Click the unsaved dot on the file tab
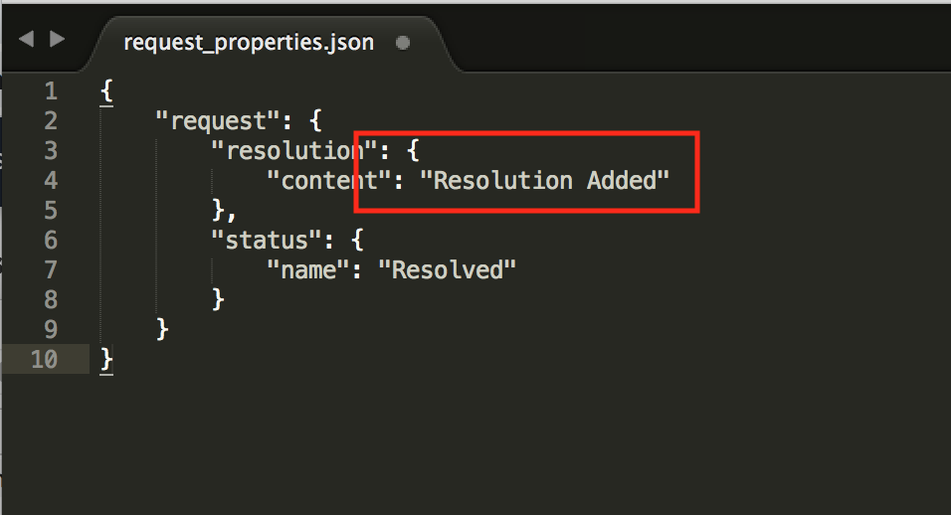The height and width of the screenshot is (515, 951). 403,44
